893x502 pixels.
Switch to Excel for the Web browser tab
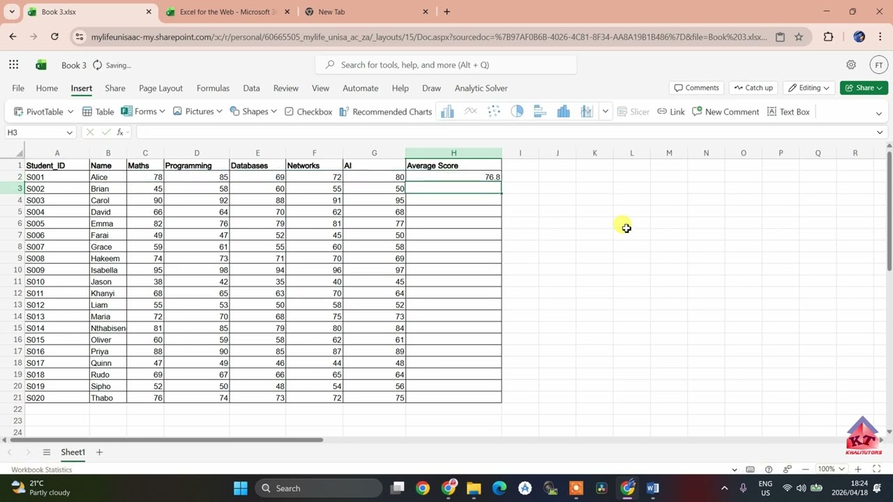point(227,12)
